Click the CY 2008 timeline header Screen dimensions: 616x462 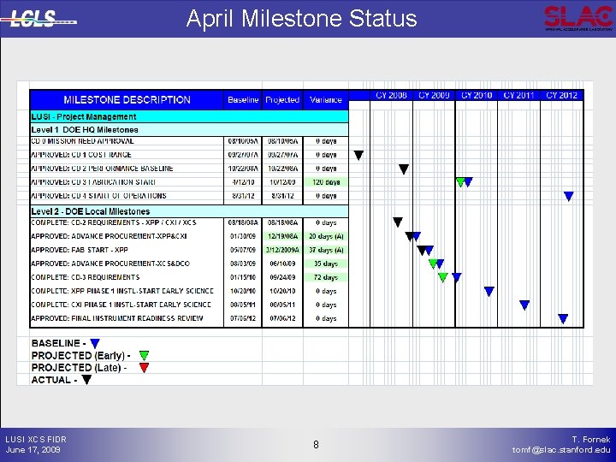click(x=391, y=95)
